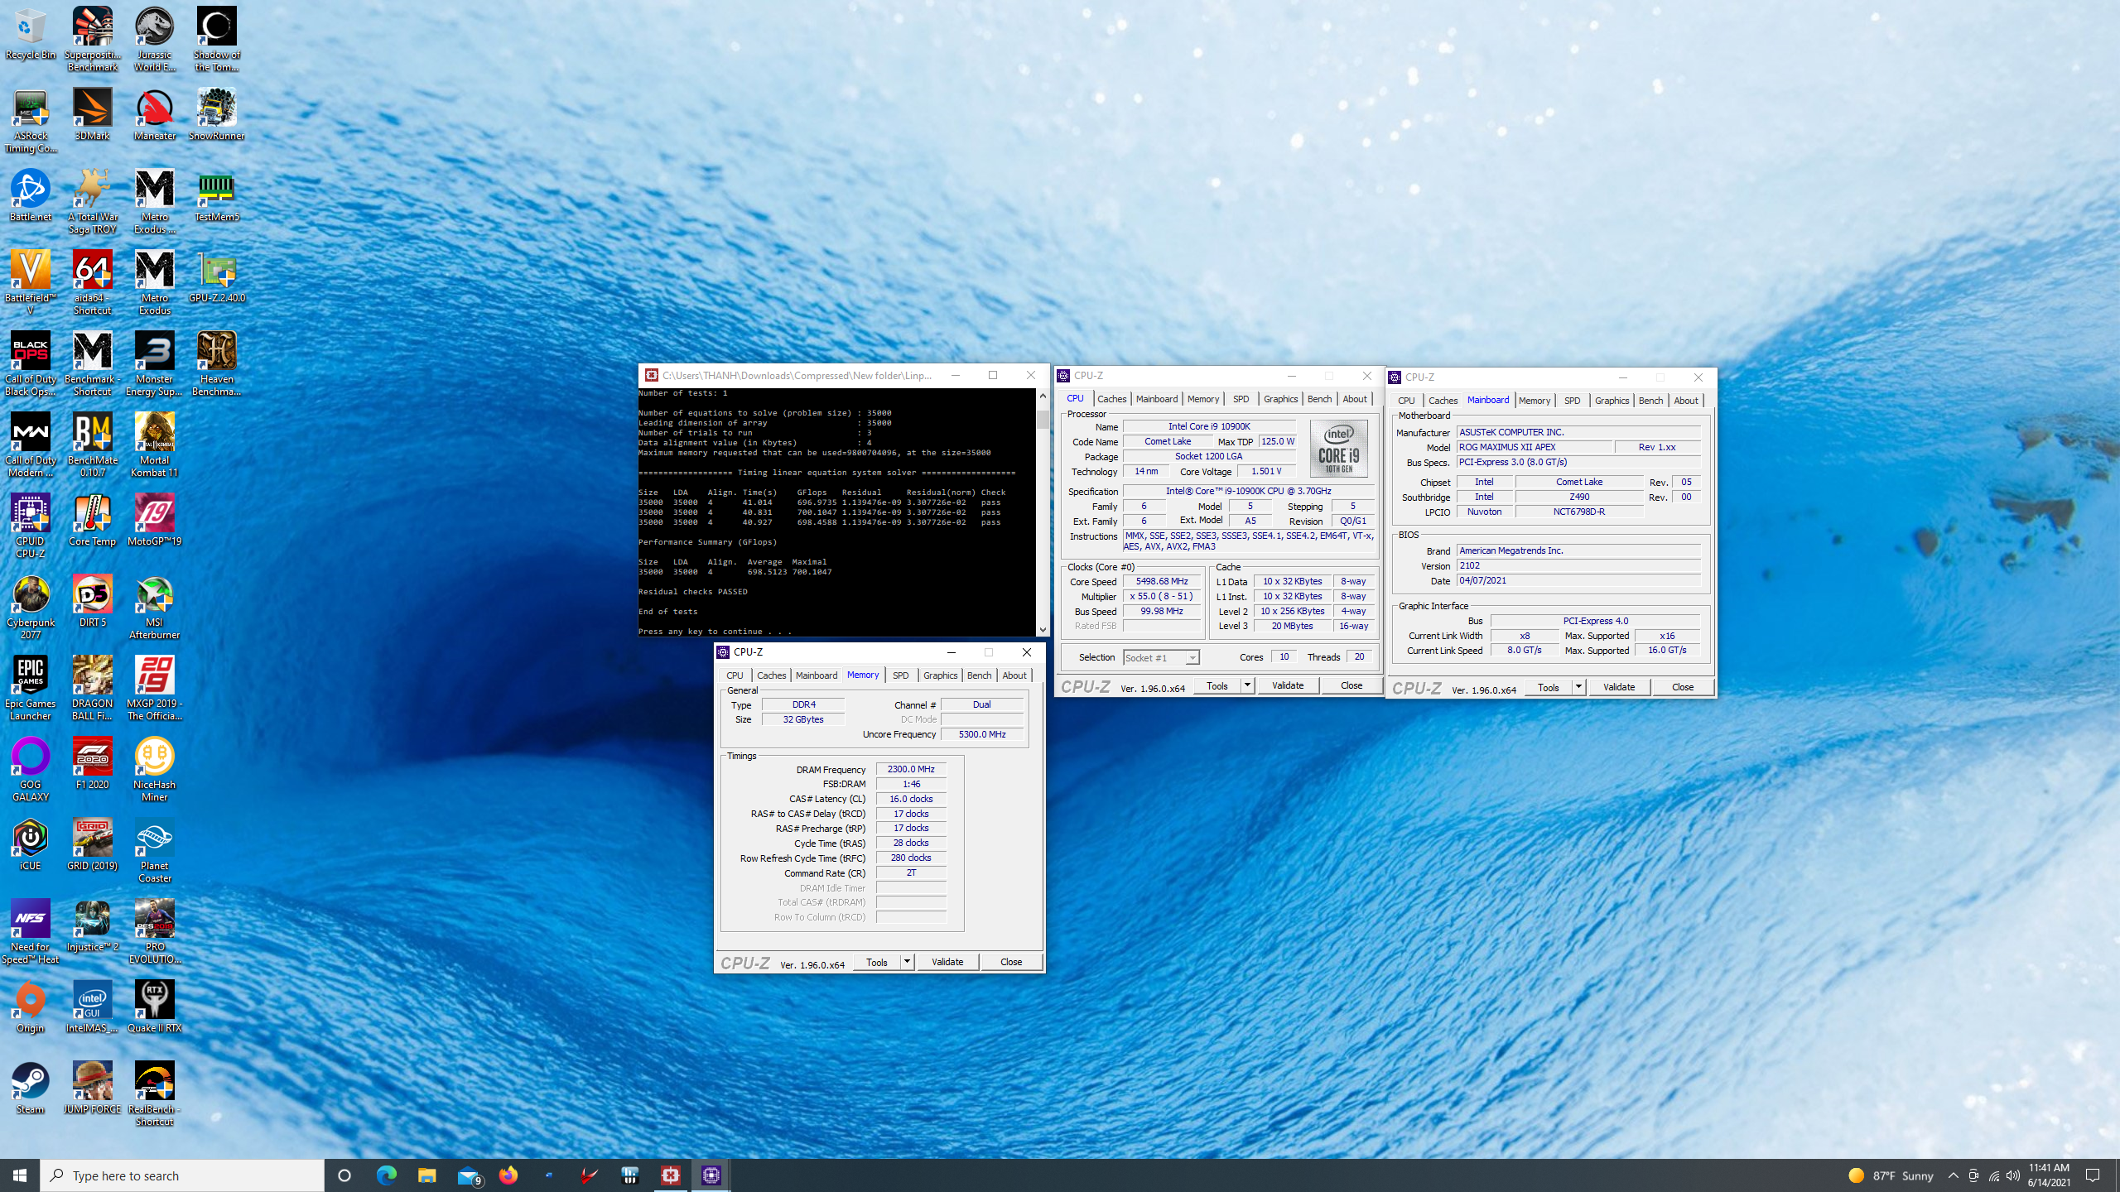Screen dimensions: 2120x1192
Task: Open the Origin desktop icon
Action: coord(30,1007)
